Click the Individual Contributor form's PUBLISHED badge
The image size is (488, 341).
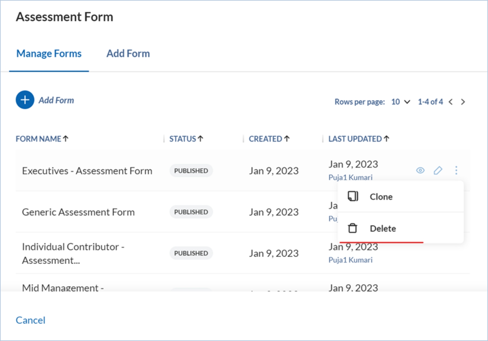[191, 253]
